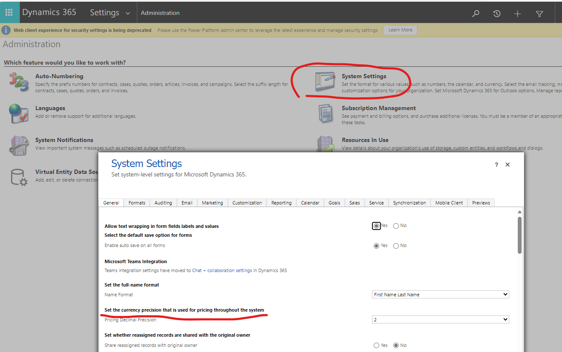Click the Pricing Decimal Precision label

click(x=131, y=320)
